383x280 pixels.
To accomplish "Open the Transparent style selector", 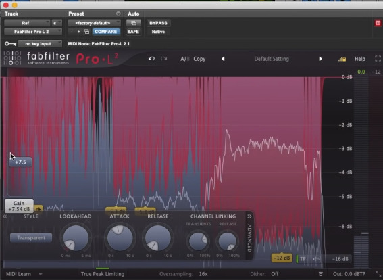I will pos(31,237).
